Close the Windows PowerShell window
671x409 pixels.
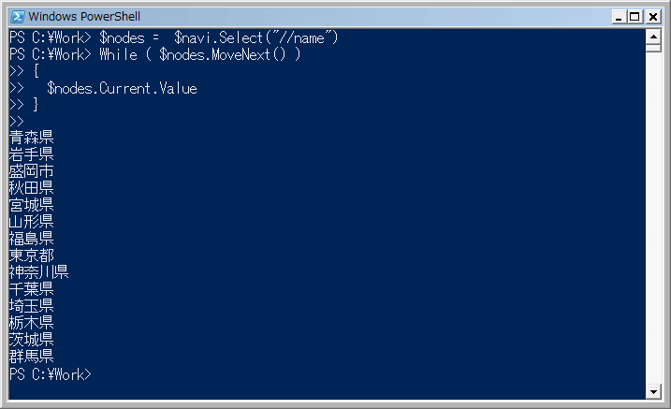point(653,17)
